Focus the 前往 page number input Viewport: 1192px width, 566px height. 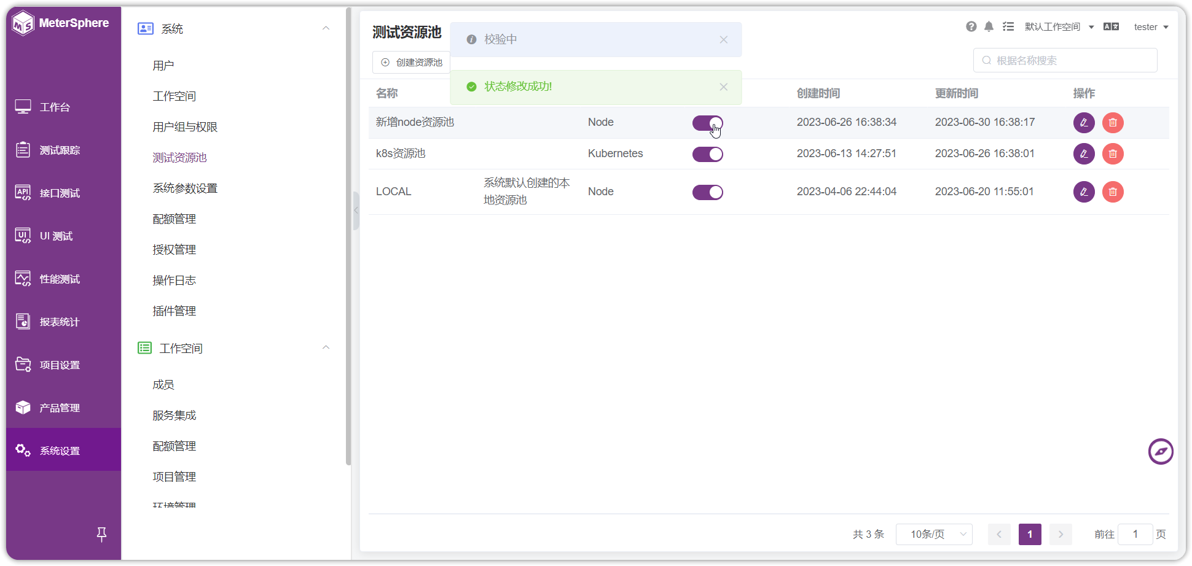(1135, 534)
